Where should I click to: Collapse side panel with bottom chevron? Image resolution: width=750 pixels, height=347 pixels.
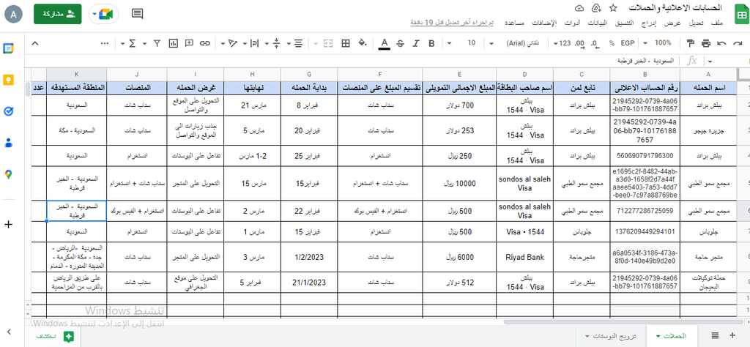click(8, 331)
